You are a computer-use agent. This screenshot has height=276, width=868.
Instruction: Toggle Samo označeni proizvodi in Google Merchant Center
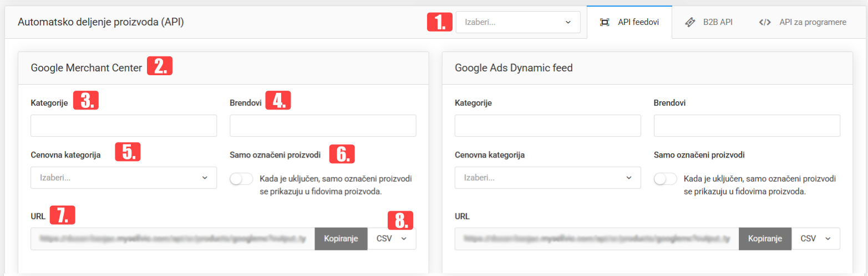241,179
